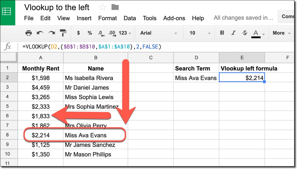Open the Add-ons menu
Viewport: 297px width, 169px height.
point(174,18)
